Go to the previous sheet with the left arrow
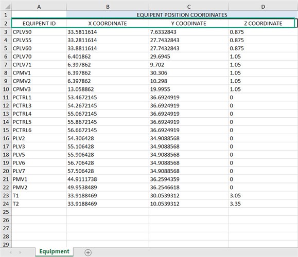The height and width of the screenshot is (257, 298). click(x=11, y=252)
